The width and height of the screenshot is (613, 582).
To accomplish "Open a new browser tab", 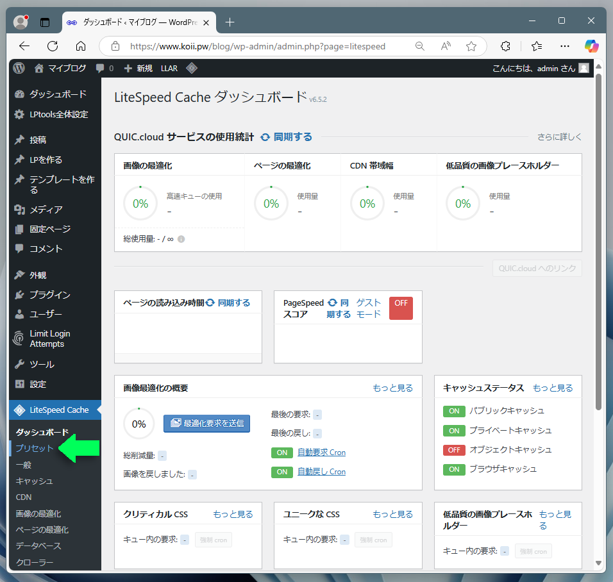I will pyautogui.click(x=230, y=22).
